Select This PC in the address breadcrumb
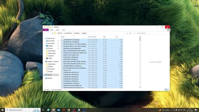The height and width of the screenshot is (112, 199). (x=60, y=33)
